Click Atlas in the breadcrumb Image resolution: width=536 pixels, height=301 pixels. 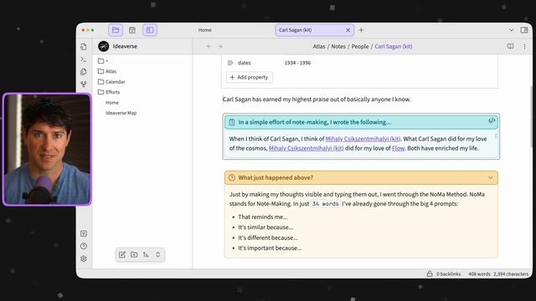coord(319,47)
